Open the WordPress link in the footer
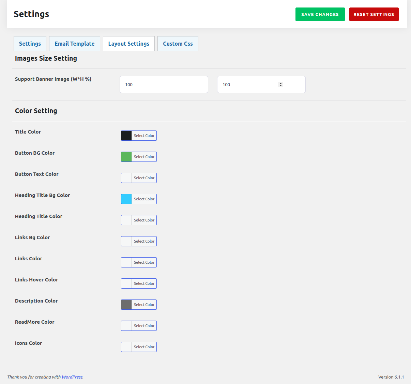This screenshot has width=411, height=384. [72, 377]
